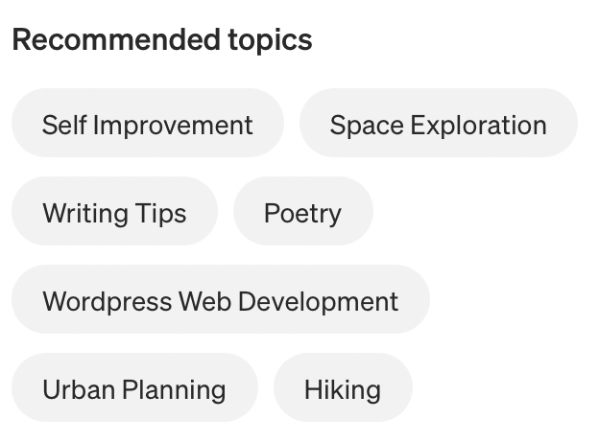The image size is (599, 443).
Task: Click the Recommended topics heading
Action: (162, 40)
